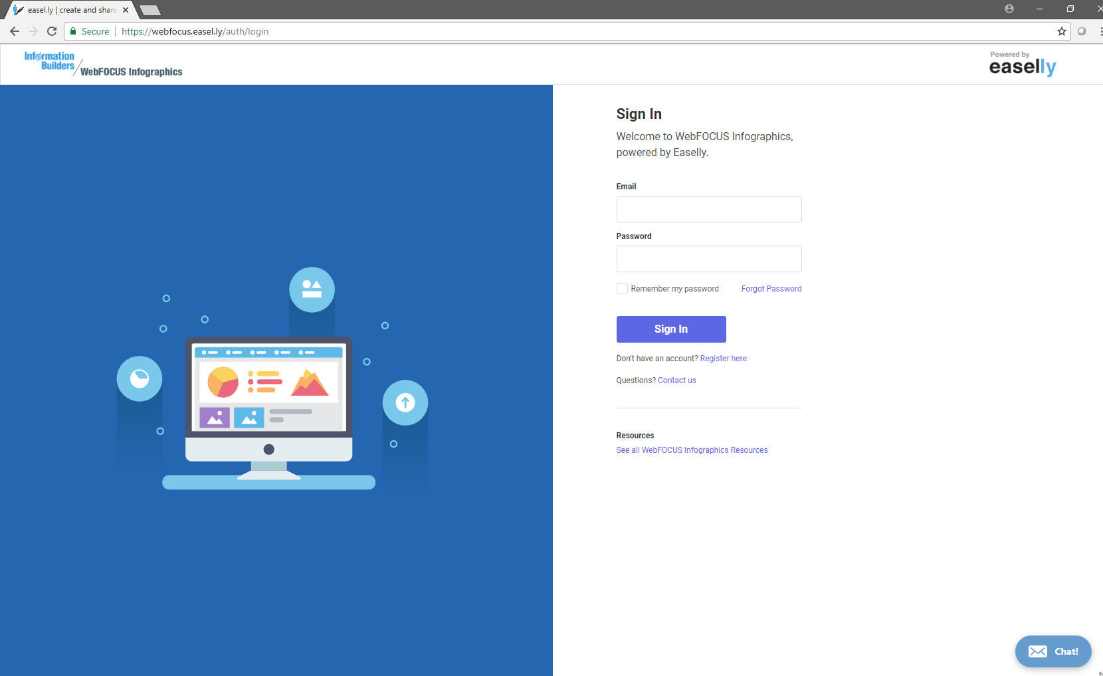Check the Remember my password checkbox
Screen dimensions: 1103x676
(622, 289)
